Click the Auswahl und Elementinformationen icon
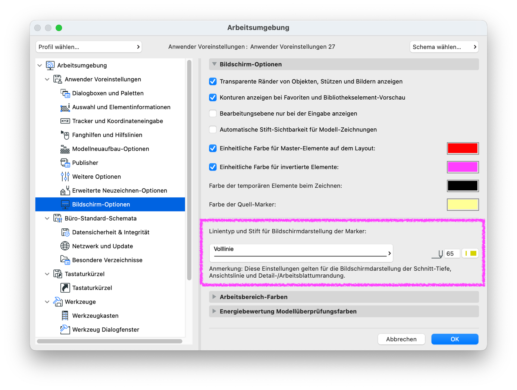The height and width of the screenshot is (390, 517). coord(65,107)
